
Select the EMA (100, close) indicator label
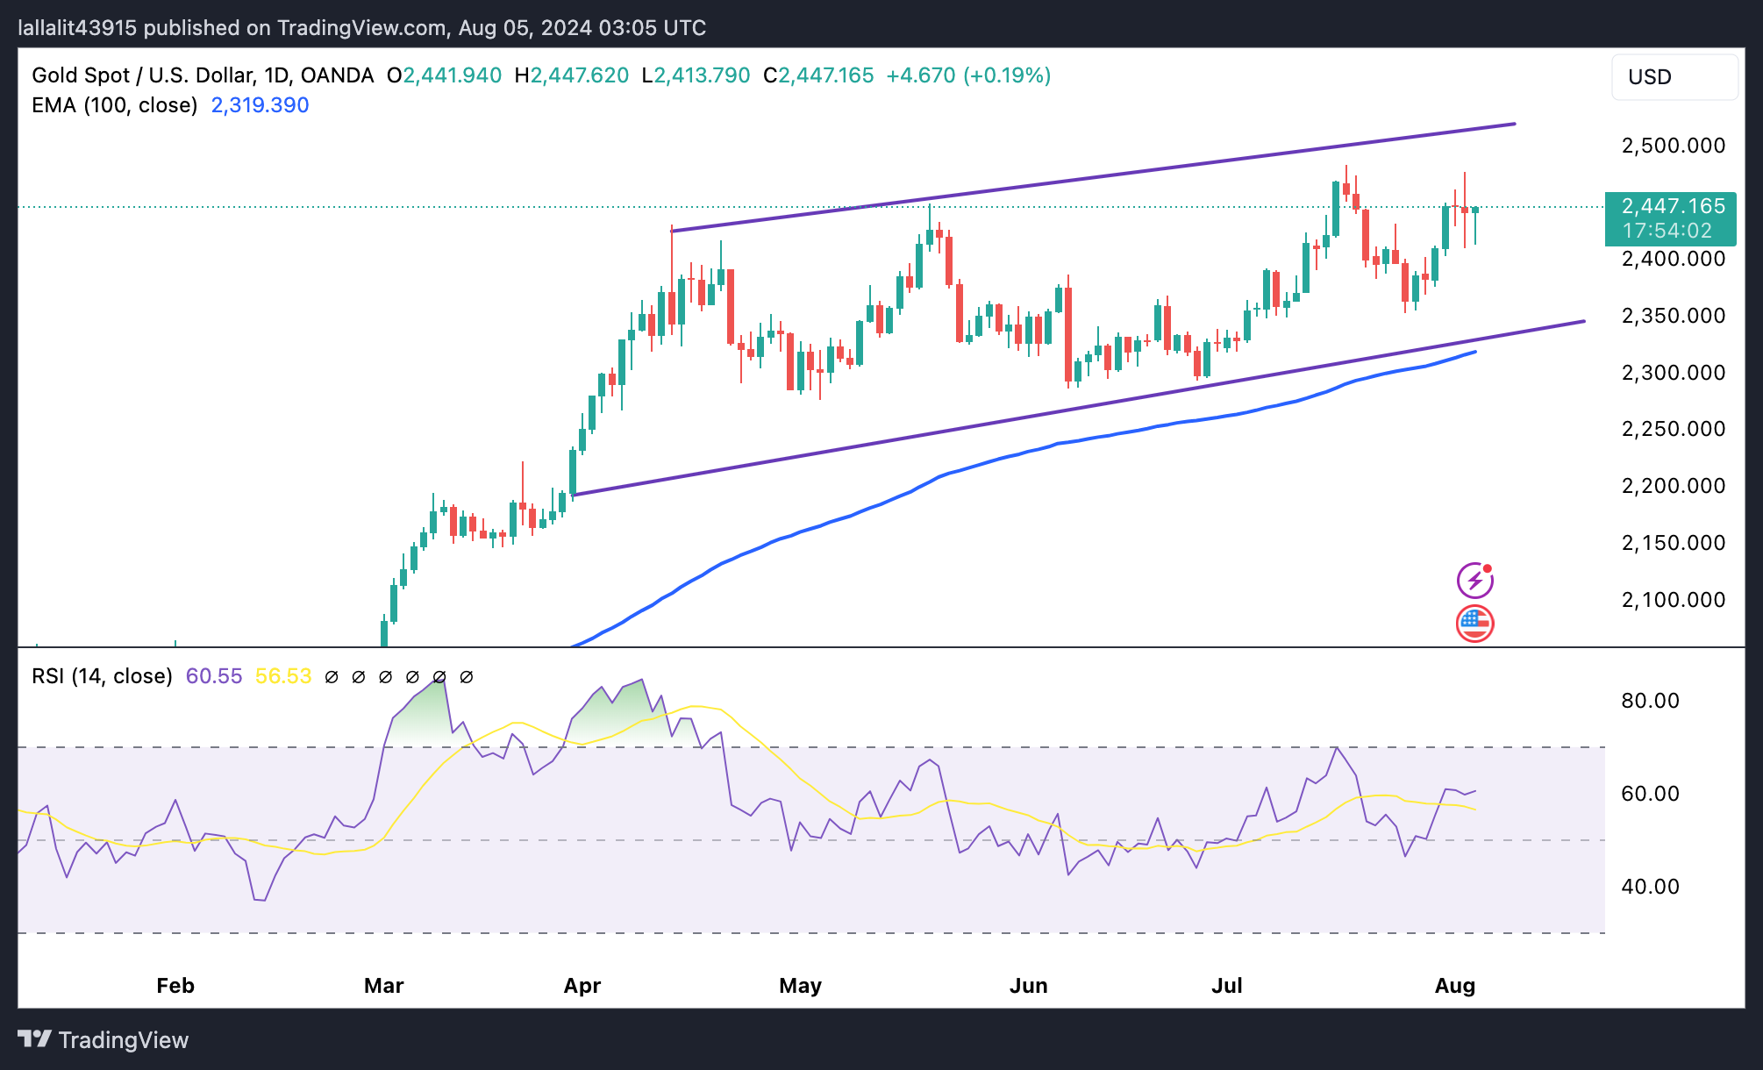click(114, 105)
